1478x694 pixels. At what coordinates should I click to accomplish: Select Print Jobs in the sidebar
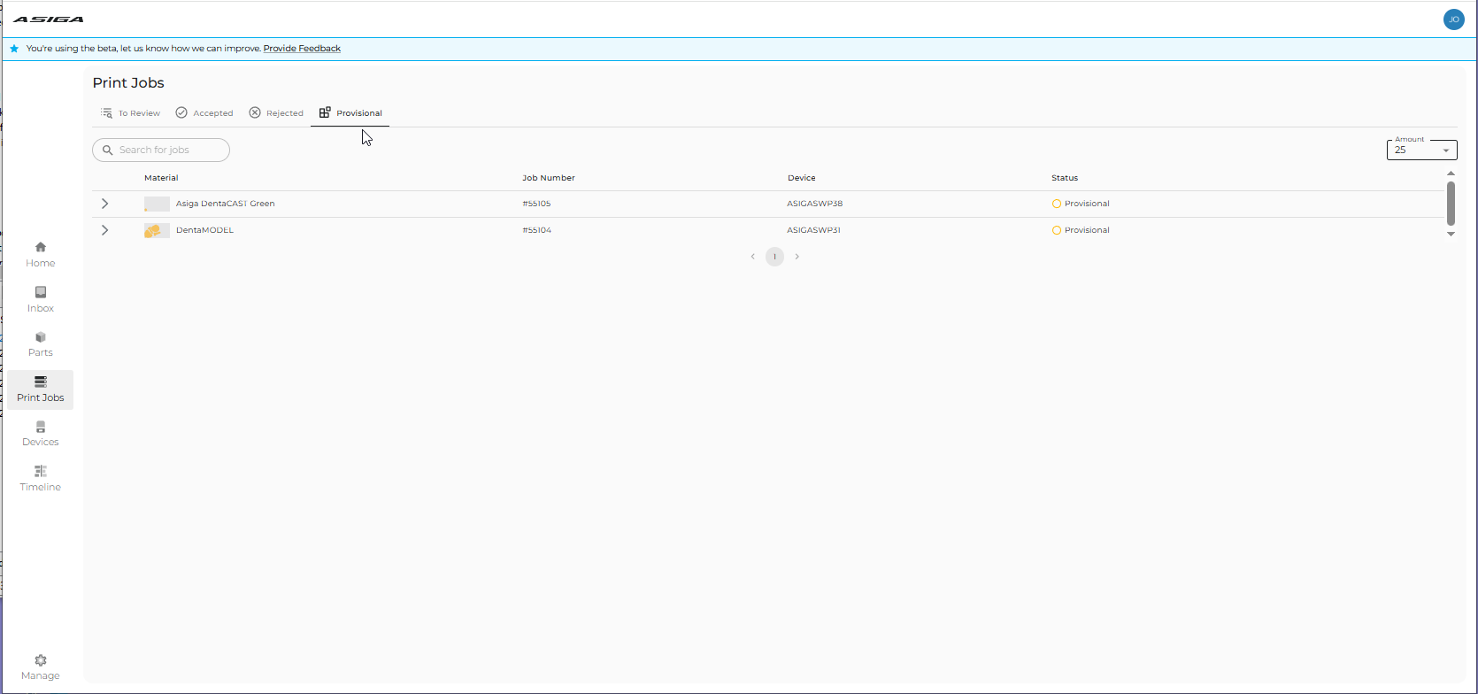40,389
